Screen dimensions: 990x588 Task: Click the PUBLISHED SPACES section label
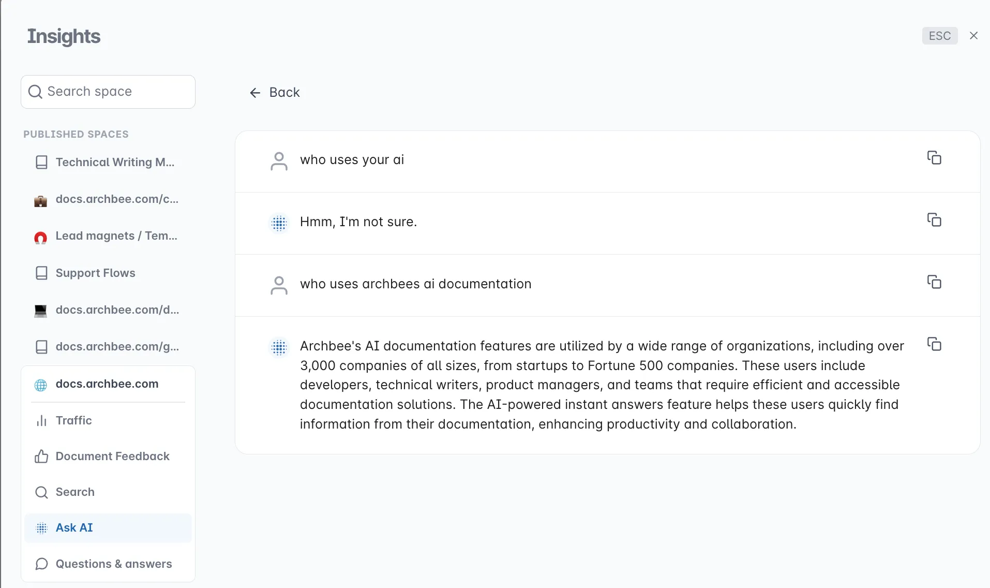pos(76,134)
